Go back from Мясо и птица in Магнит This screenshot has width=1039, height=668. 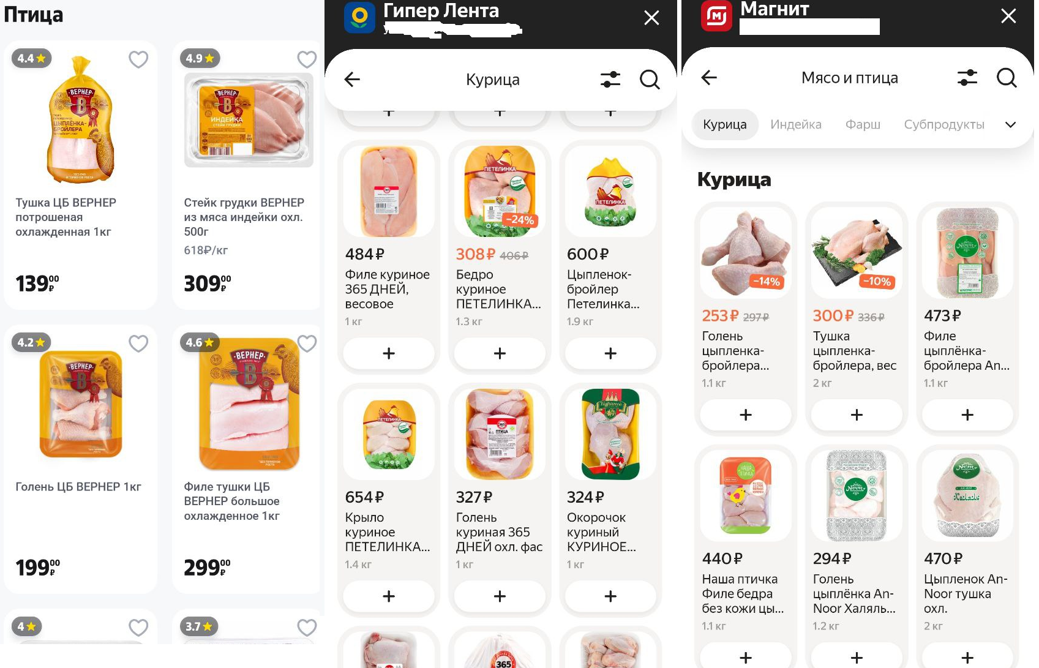coord(709,78)
